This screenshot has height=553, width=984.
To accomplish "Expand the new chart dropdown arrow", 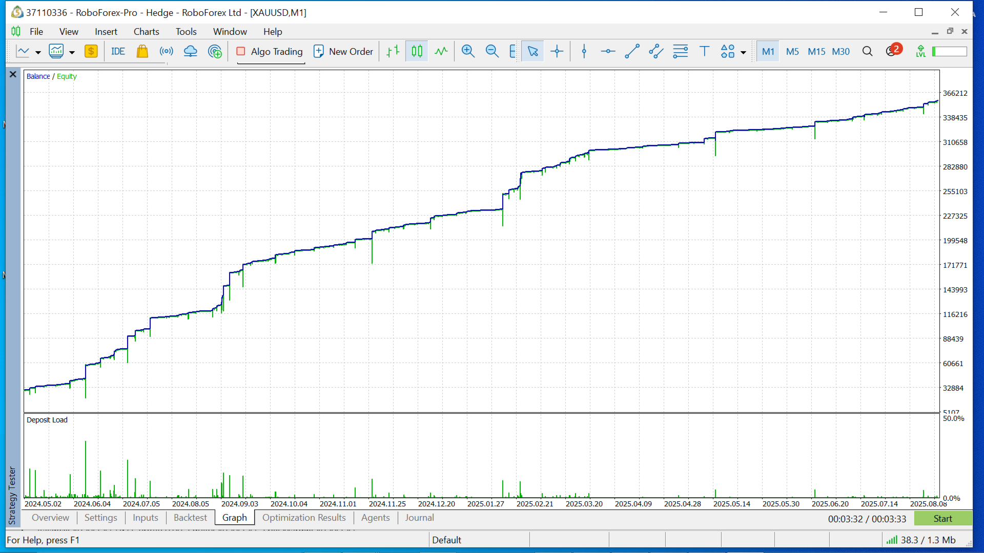I will click(x=38, y=52).
